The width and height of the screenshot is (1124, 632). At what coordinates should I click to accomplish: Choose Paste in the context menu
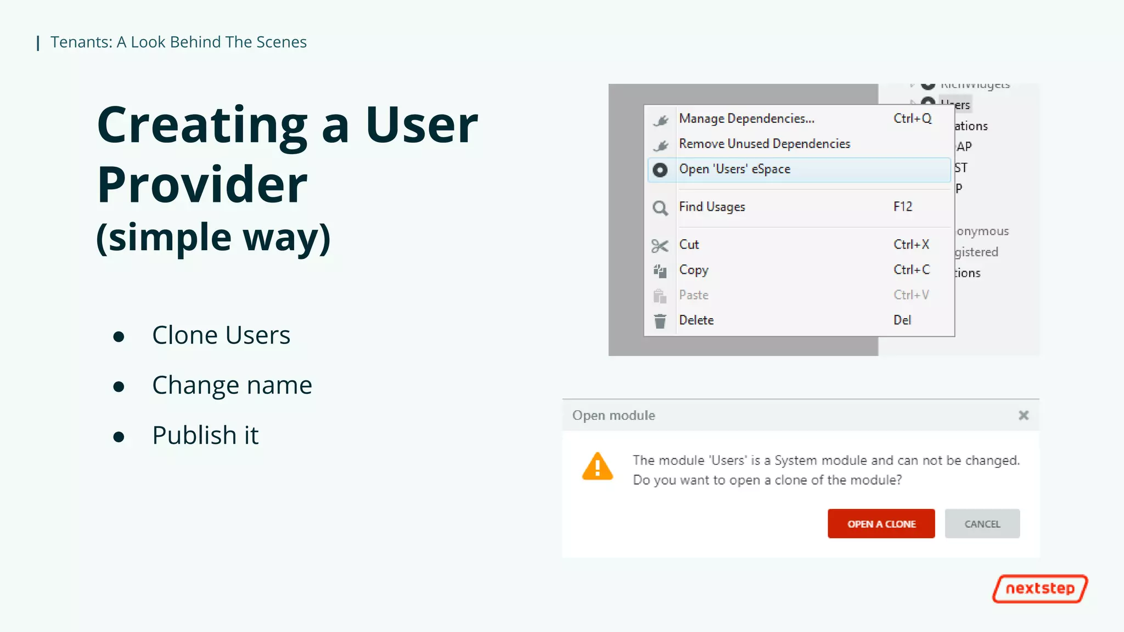(799, 295)
